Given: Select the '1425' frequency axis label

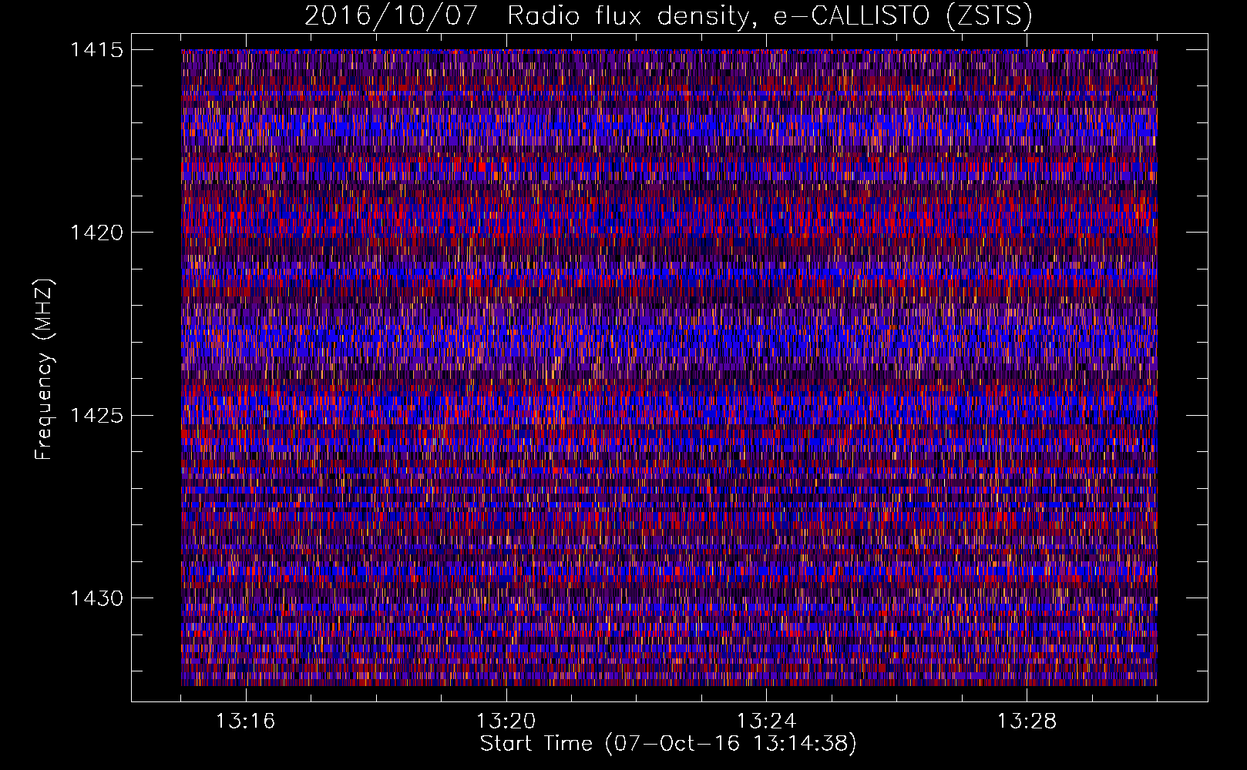Looking at the screenshot, I should pos(96,416).
